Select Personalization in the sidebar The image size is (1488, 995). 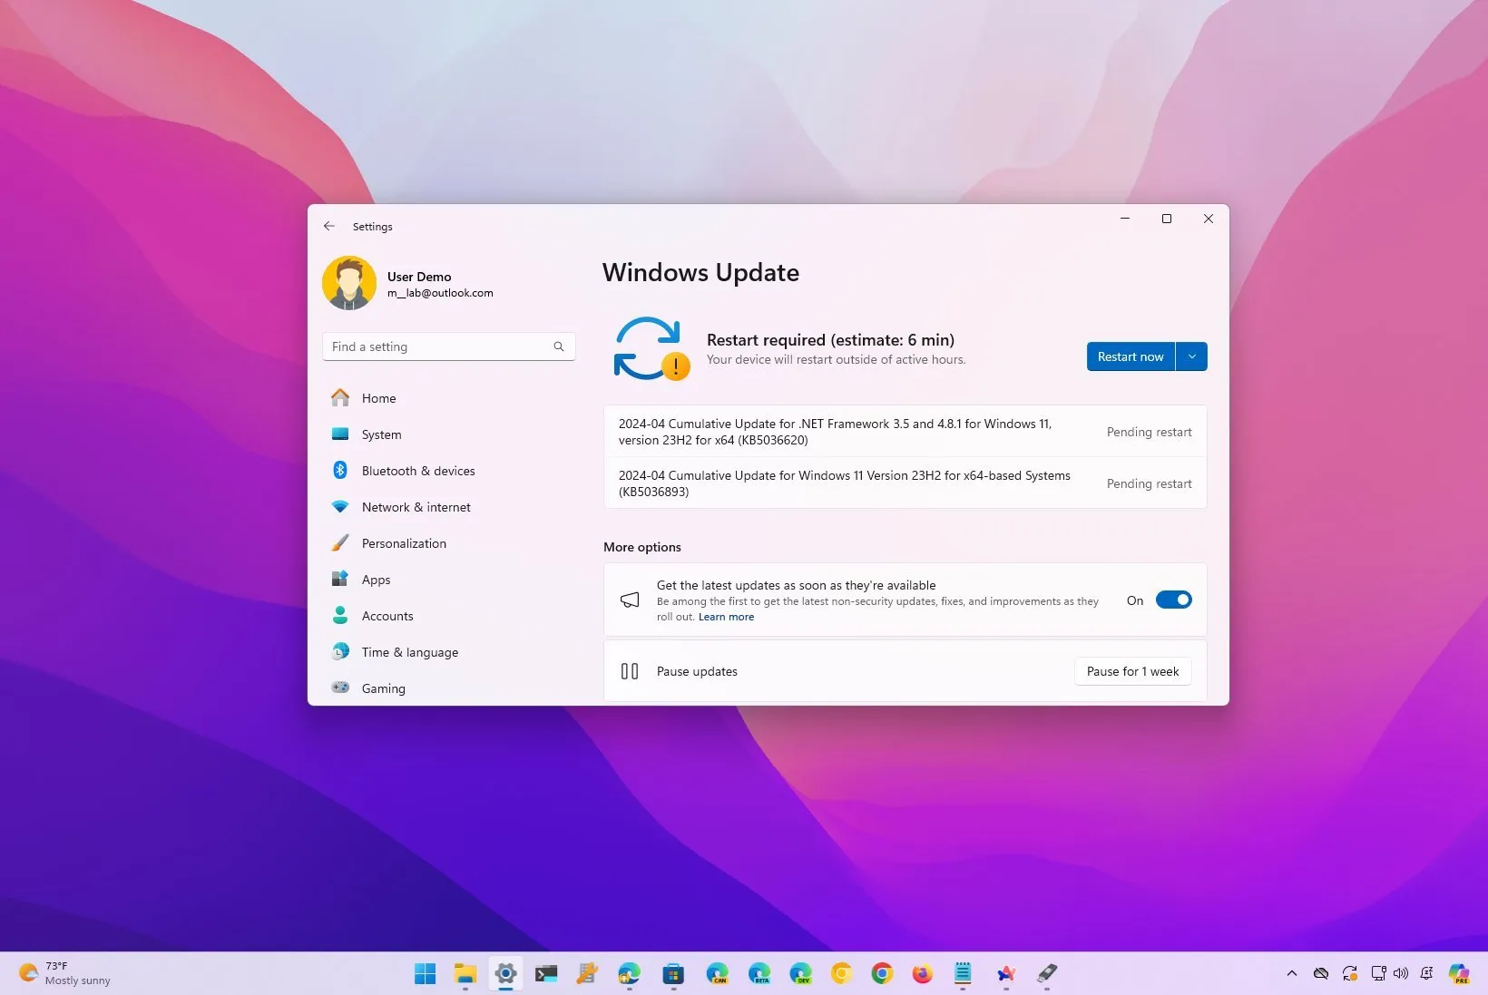(404, 543)
